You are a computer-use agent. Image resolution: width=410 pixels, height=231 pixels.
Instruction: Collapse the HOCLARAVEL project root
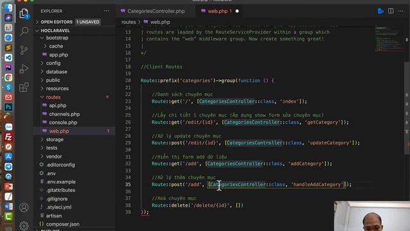[x=55, y=31]
